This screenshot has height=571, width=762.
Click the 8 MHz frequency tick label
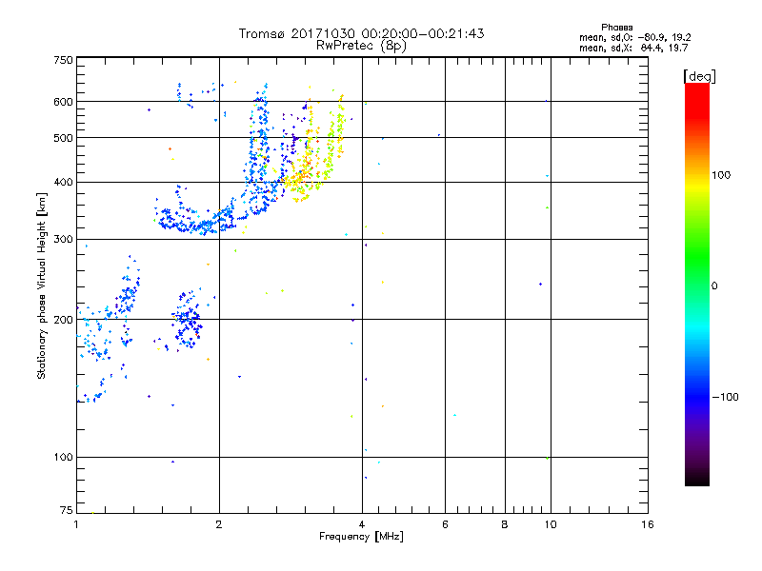pyautogui.click(x=505, y=524)
